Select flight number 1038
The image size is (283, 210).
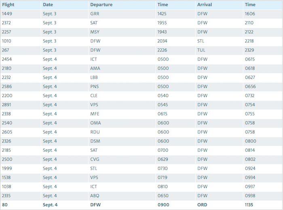(6, 187)
